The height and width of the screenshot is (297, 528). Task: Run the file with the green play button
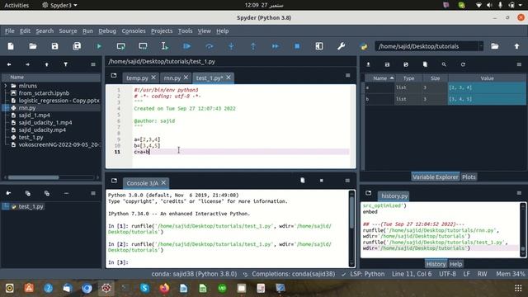[x=99, y=46]
